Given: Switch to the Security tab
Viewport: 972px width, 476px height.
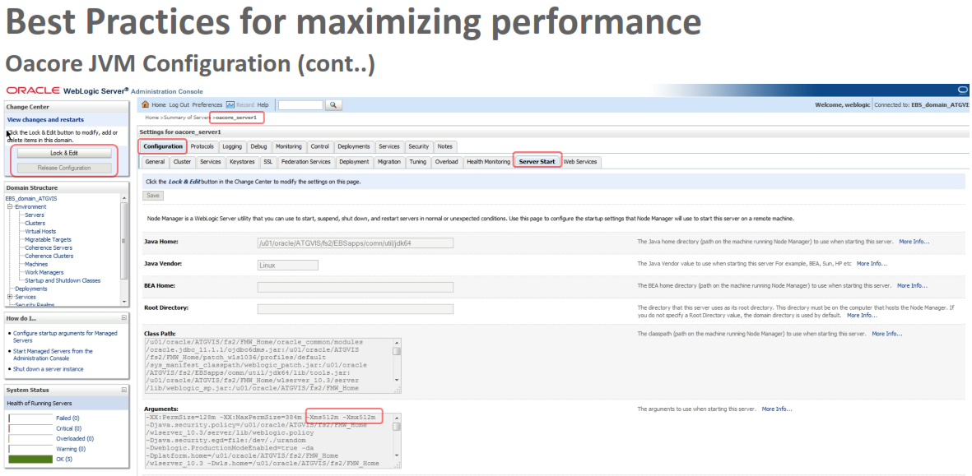Looking at the screenshot, I should point(418,146).
